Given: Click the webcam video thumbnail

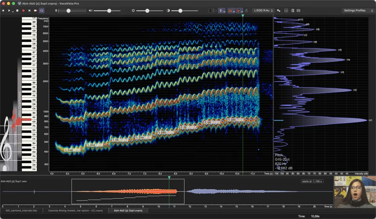Looking at the screenshot, I should pyautogui.click(x=355, y=192).
